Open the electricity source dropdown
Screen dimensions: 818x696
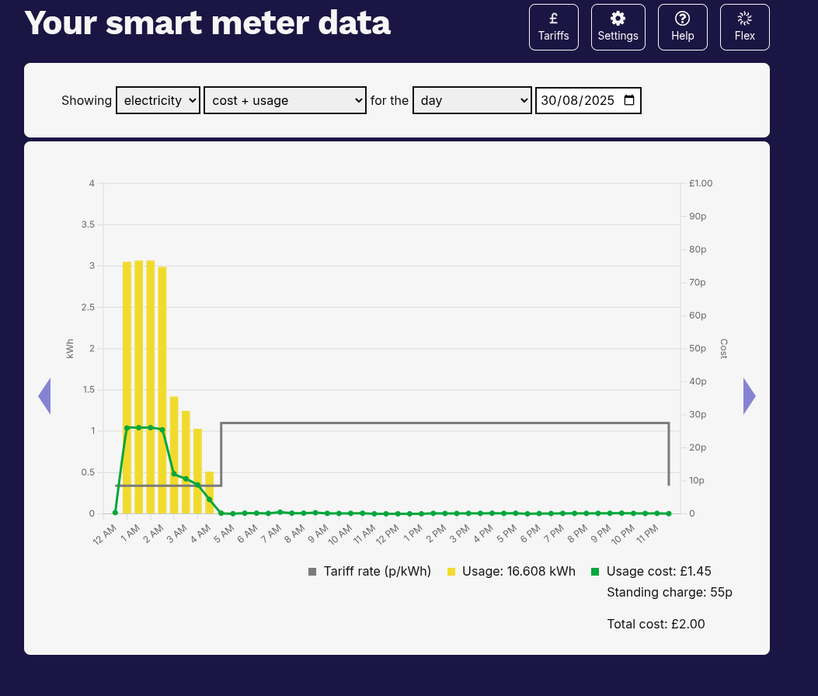[158, 100]
